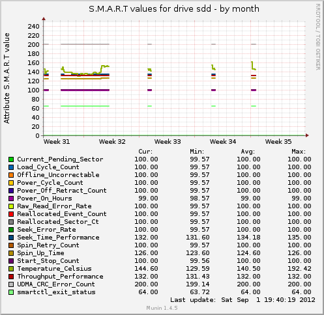Click Power_On_Hours minimum value 98.57

tap(199, 199)
